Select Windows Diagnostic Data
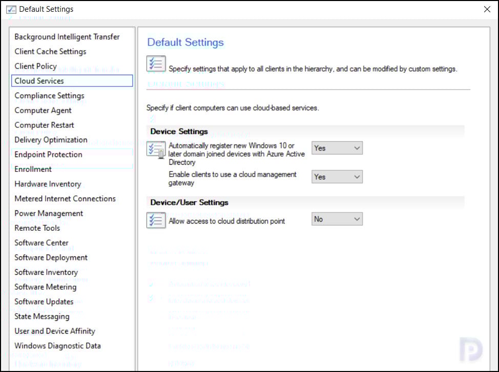The image size is (499, 372). click(x=72, y=346)
